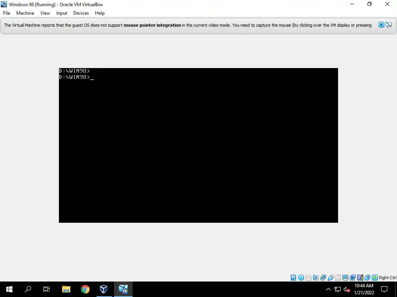Image resolution: width=397 pixels, height=297 pixels.
Task: Open the Machine menu
Action: click(x=25, y=13)
